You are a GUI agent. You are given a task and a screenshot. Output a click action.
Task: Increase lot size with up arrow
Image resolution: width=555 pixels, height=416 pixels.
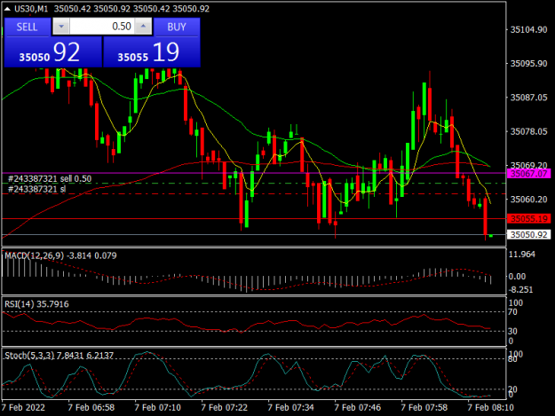click(x=143, y=27)
